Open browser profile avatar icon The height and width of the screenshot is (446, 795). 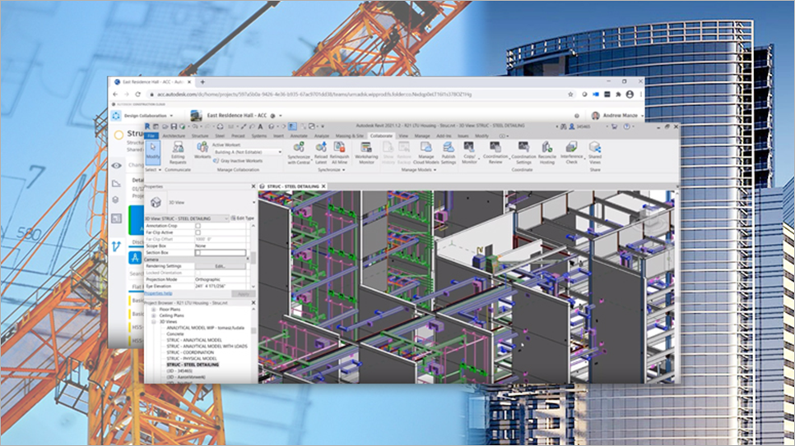[630, 94]
